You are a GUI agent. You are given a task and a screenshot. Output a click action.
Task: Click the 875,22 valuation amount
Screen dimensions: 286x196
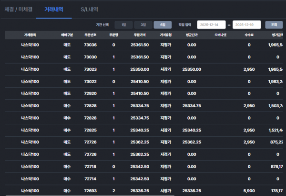pyautogui.click(x=276, y=142)
